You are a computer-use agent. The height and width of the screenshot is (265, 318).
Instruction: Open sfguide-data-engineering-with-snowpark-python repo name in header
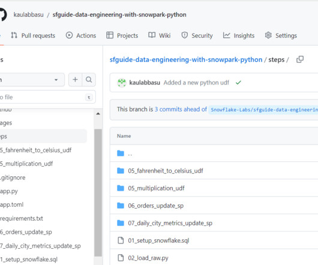119,15
